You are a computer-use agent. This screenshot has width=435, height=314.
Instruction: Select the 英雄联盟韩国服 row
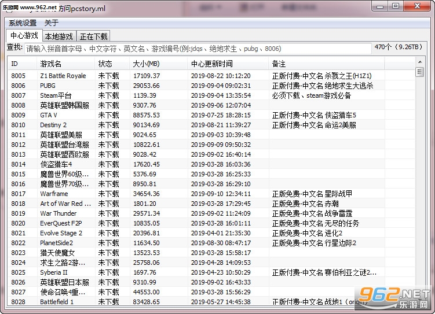(x=211, y=105)
